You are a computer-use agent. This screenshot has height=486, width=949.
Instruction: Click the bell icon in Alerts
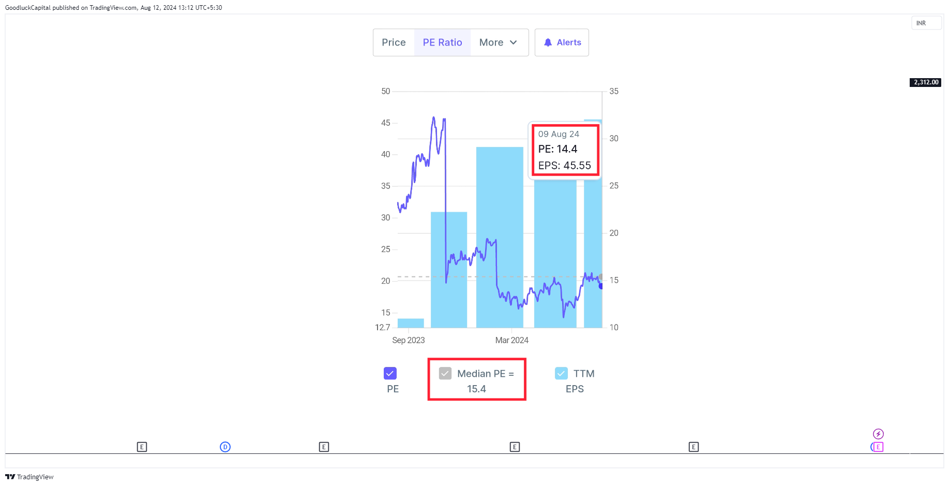click(x=548, y=42)
